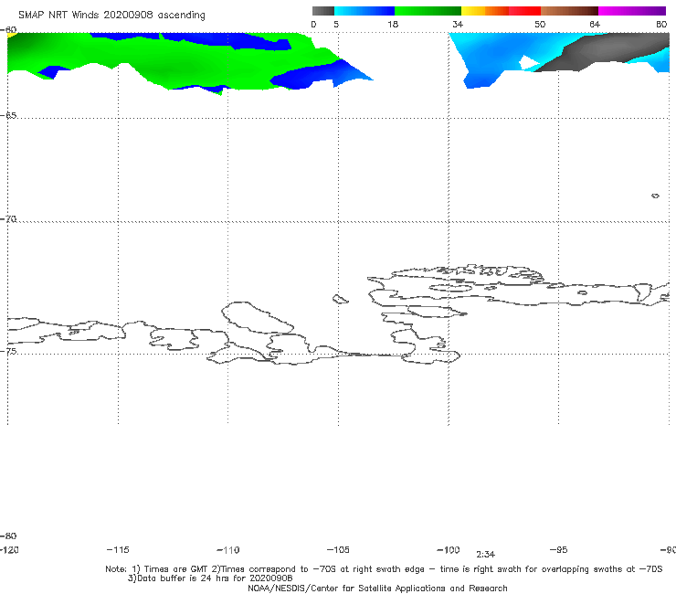
Task: Click the gray 0-5 segment of the color bar
Action: pyautogui.click(x=322, y=11)
